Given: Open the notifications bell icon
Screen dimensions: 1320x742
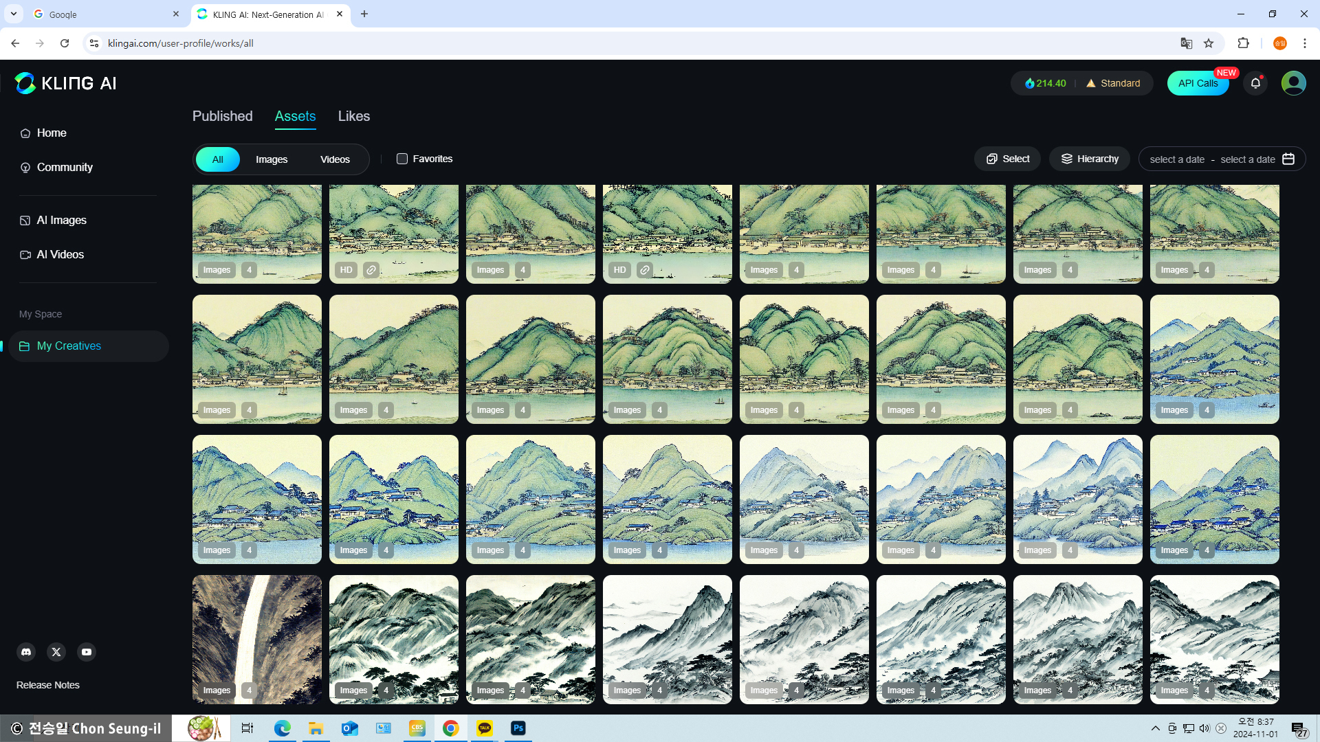Looking at the screenshot, I should click(x=1255, y=83).
